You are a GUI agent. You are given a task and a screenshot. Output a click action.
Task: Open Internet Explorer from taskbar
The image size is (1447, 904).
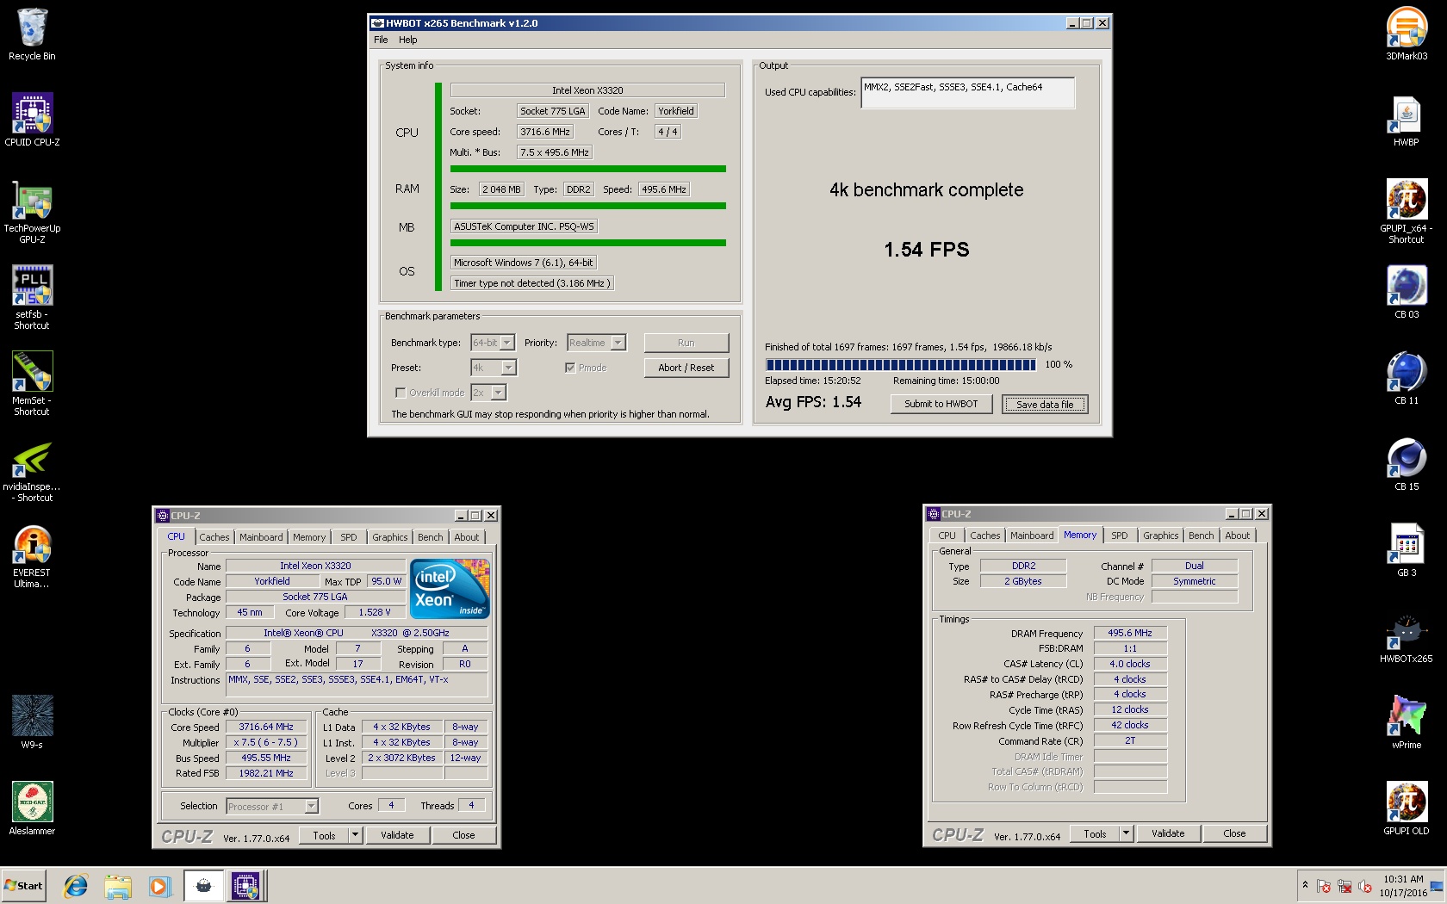pos(76,885)
